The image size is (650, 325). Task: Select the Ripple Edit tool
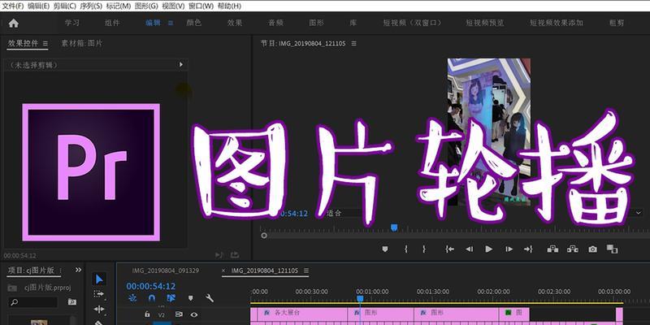coord(99,309)
